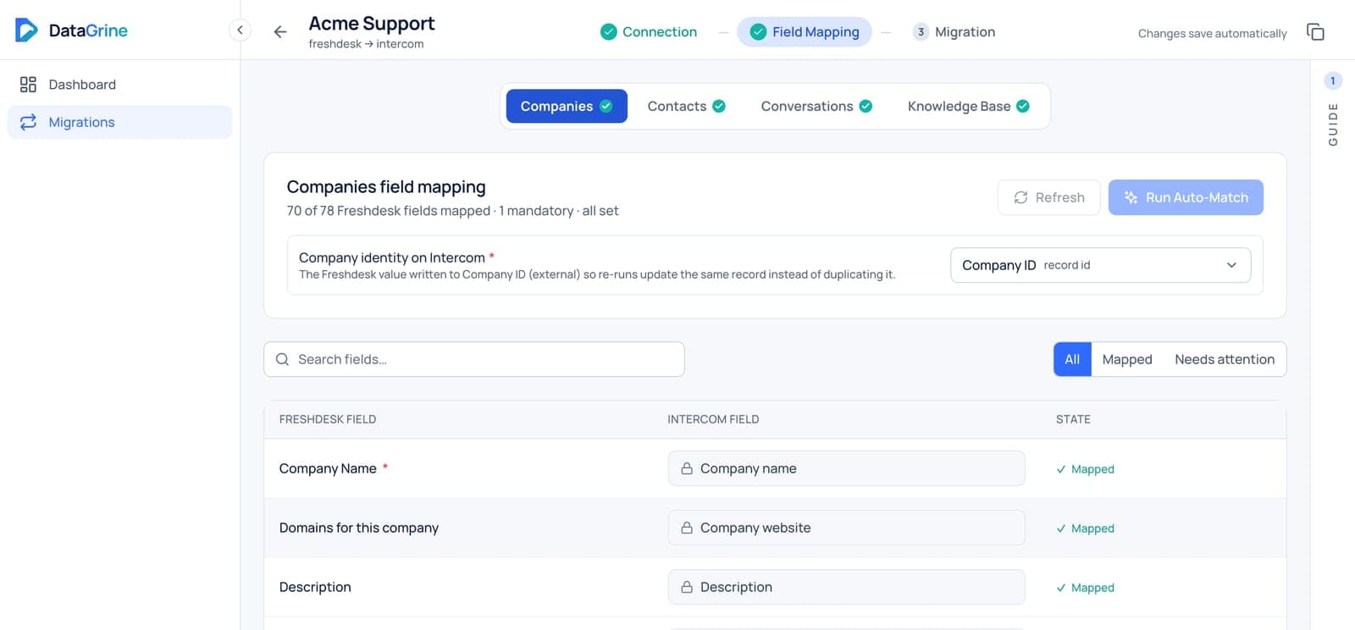Switch to the Companies tab
This screenshot has width=1355, height=630.
(567, 106)
